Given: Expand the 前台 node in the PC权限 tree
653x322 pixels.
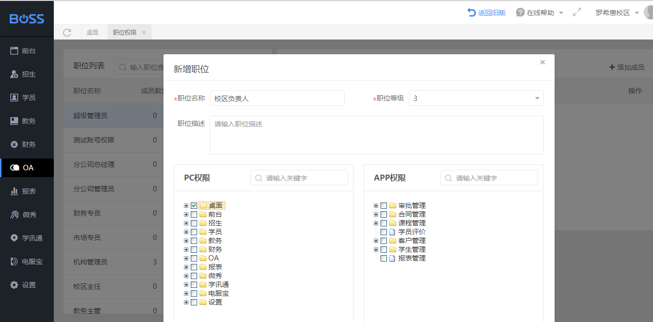Looking at the screenshot, I should pos(186,214).
